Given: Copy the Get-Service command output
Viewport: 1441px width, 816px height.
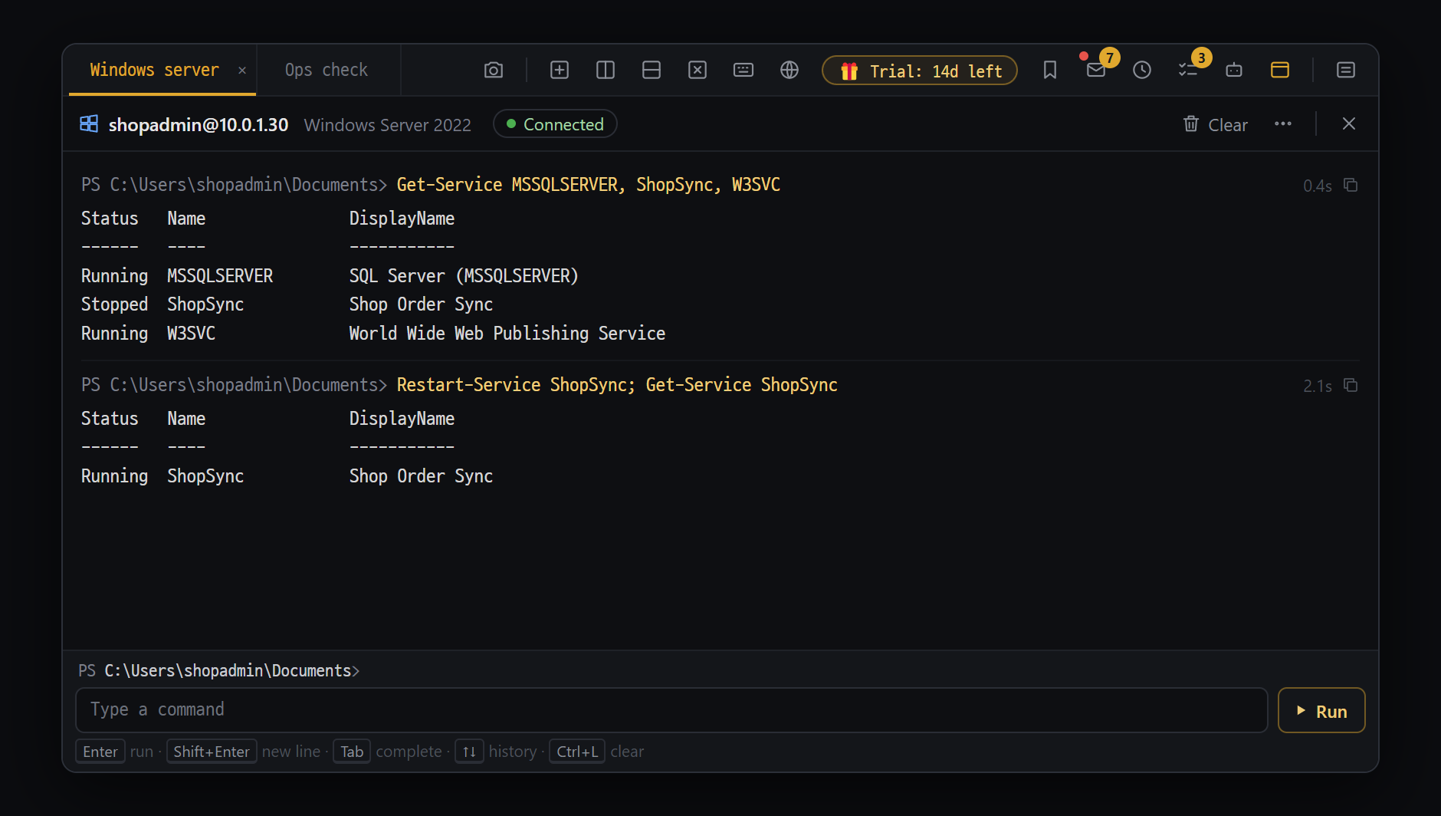Looking at the screenshot, I should 1351,186.
